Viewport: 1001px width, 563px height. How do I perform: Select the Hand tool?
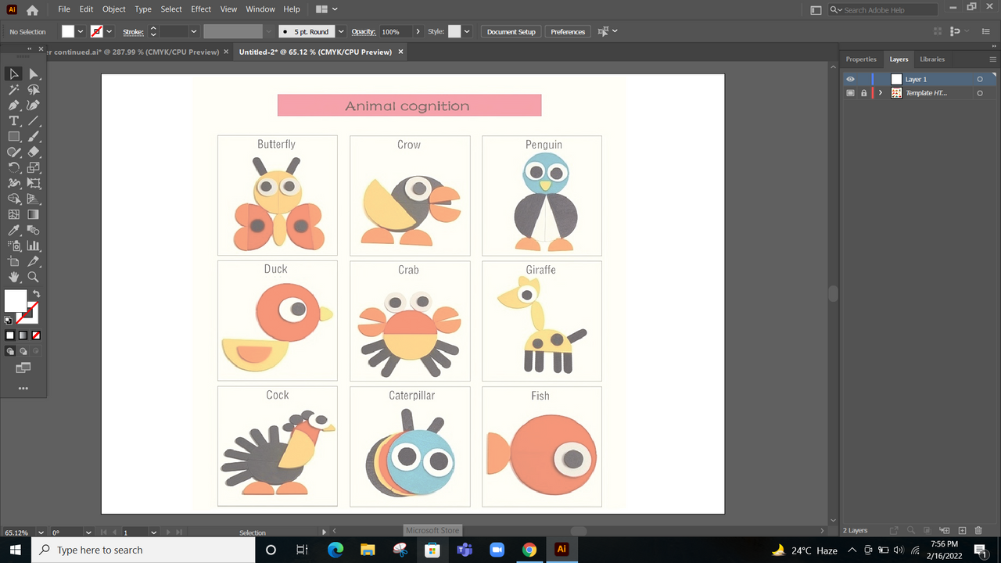(x=14, y=277)
